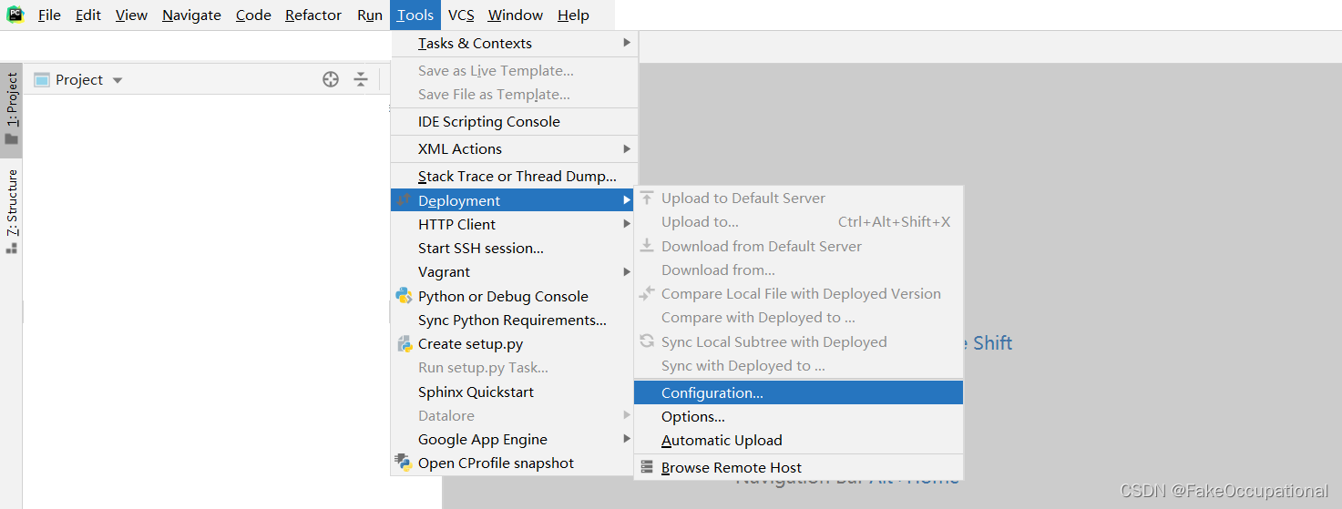Image resolution: width=1342 pixels, height=509 pixels.
Task: Expand the HTTP Client submenu arrow
Action: 627,224
